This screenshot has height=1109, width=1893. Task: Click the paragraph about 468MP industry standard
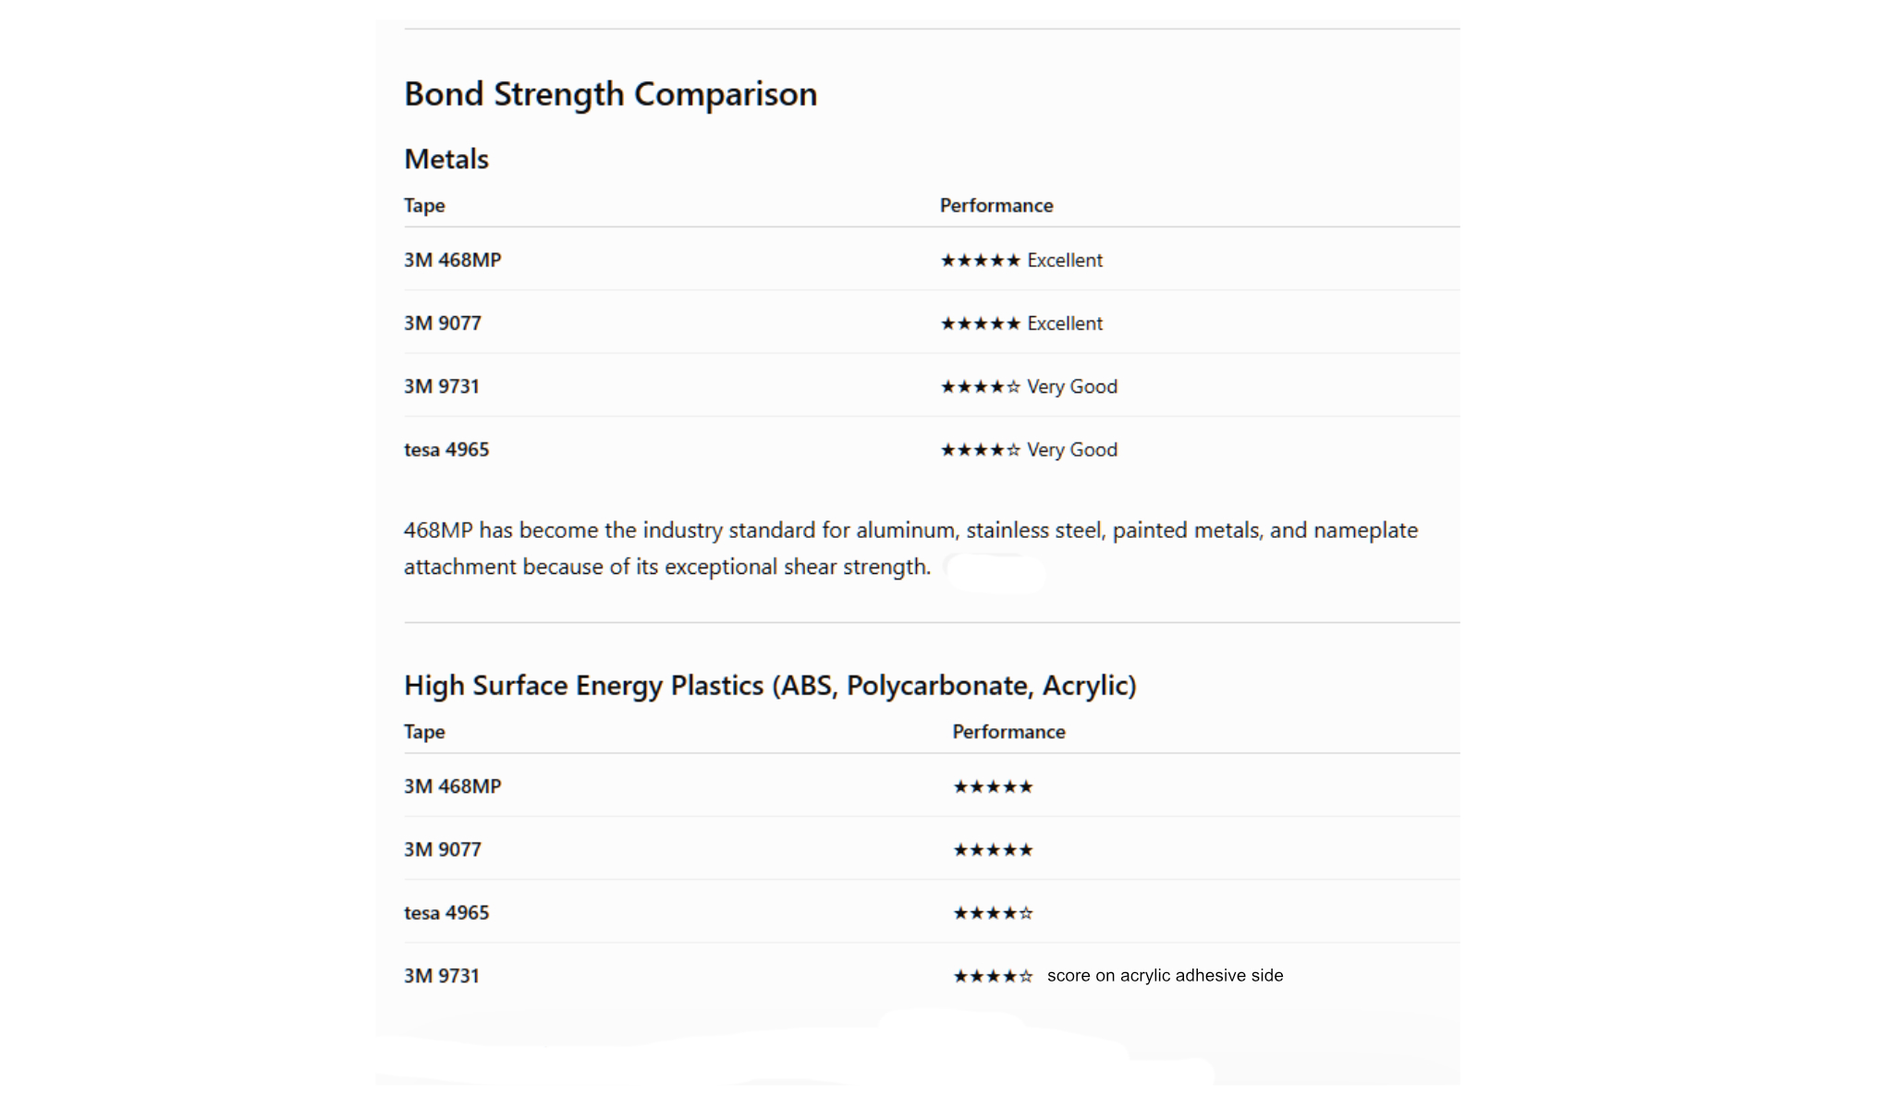tap(910, 548)
